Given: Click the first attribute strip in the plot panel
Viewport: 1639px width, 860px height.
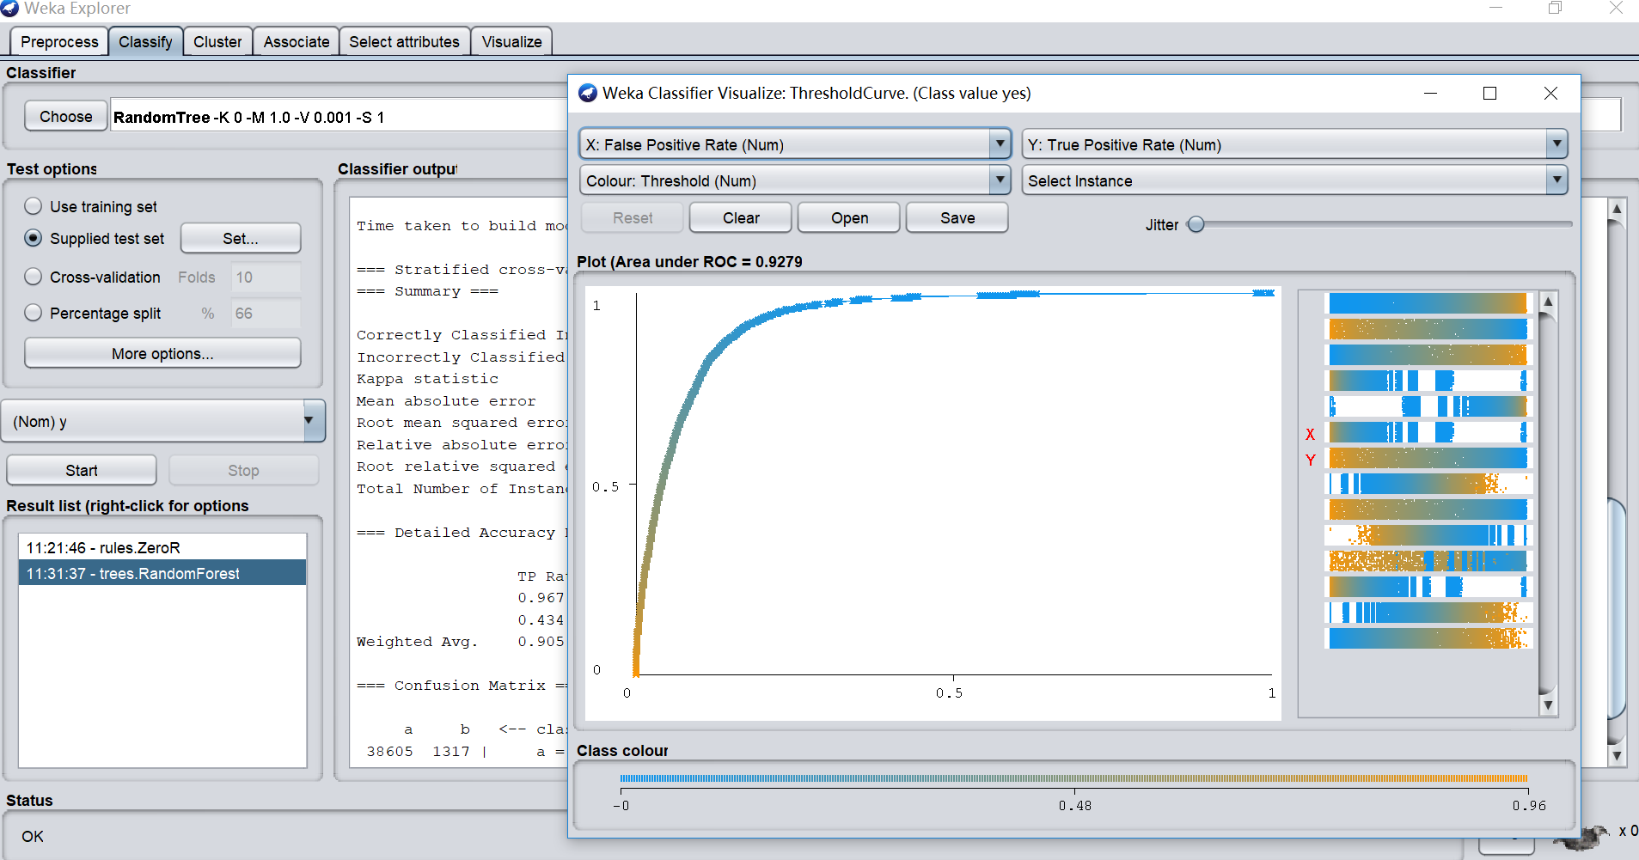Looking at the screenshot, I should point(1427,303).
